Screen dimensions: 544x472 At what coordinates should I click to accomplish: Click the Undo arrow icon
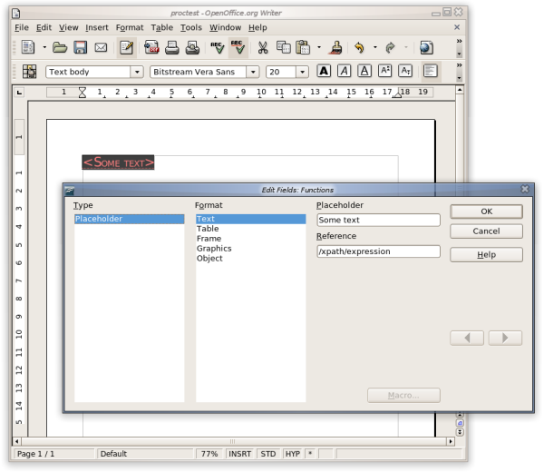pos(360,47)
